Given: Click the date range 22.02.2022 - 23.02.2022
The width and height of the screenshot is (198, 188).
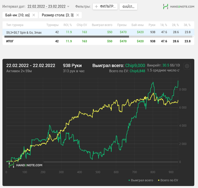Looking at the screenshot, I should (x=46, y=7).
